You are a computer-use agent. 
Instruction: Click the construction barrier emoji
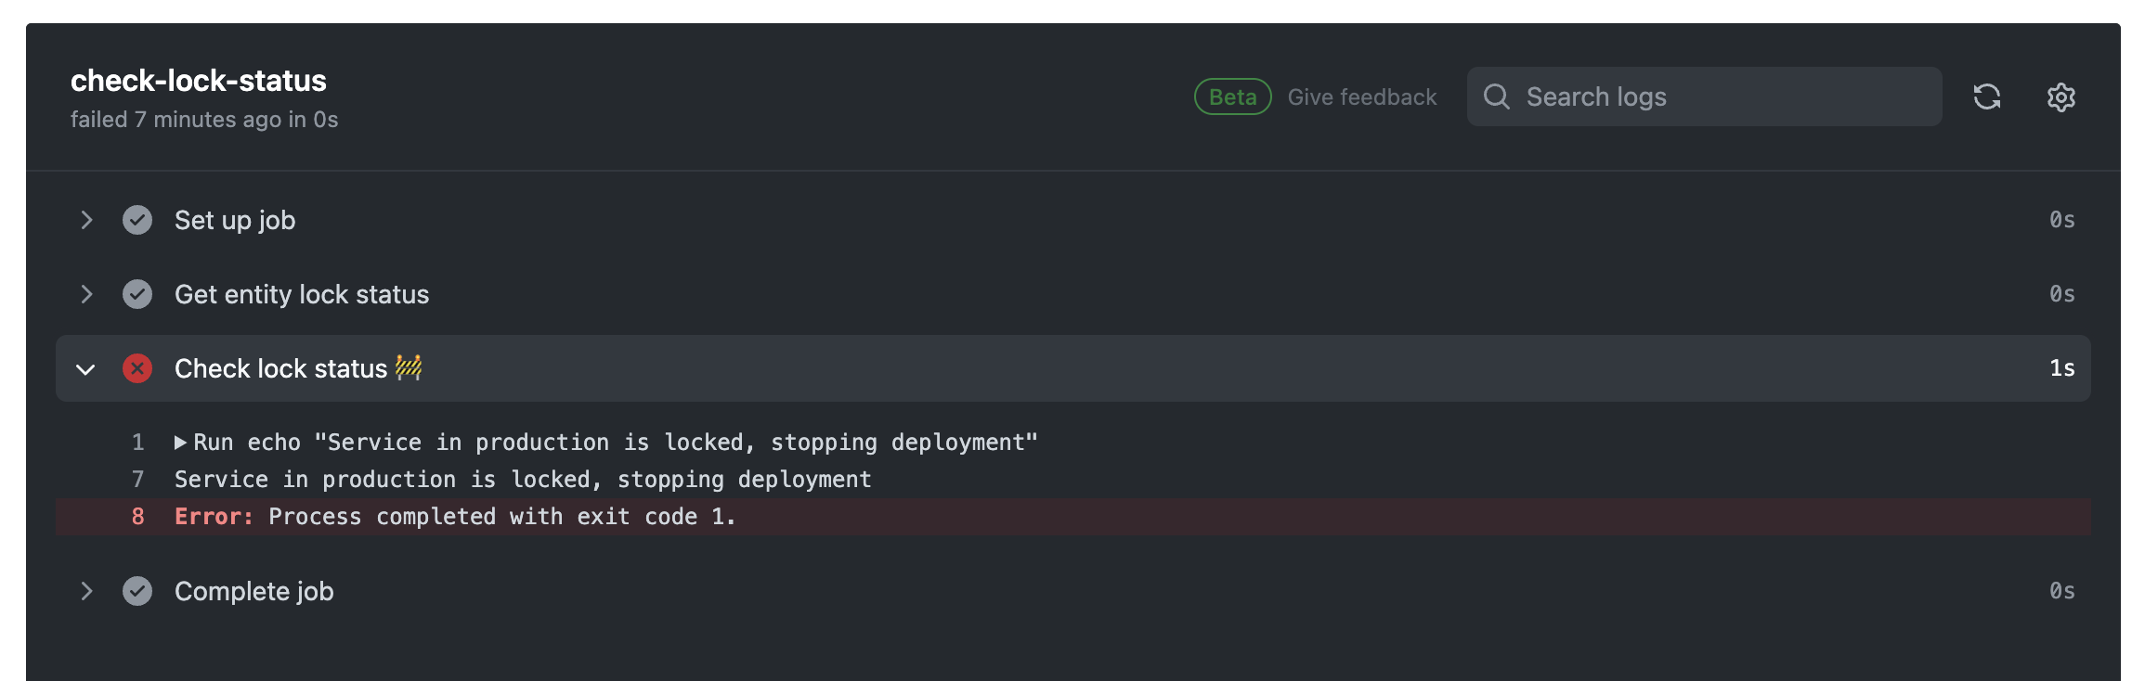pos(409,367)
